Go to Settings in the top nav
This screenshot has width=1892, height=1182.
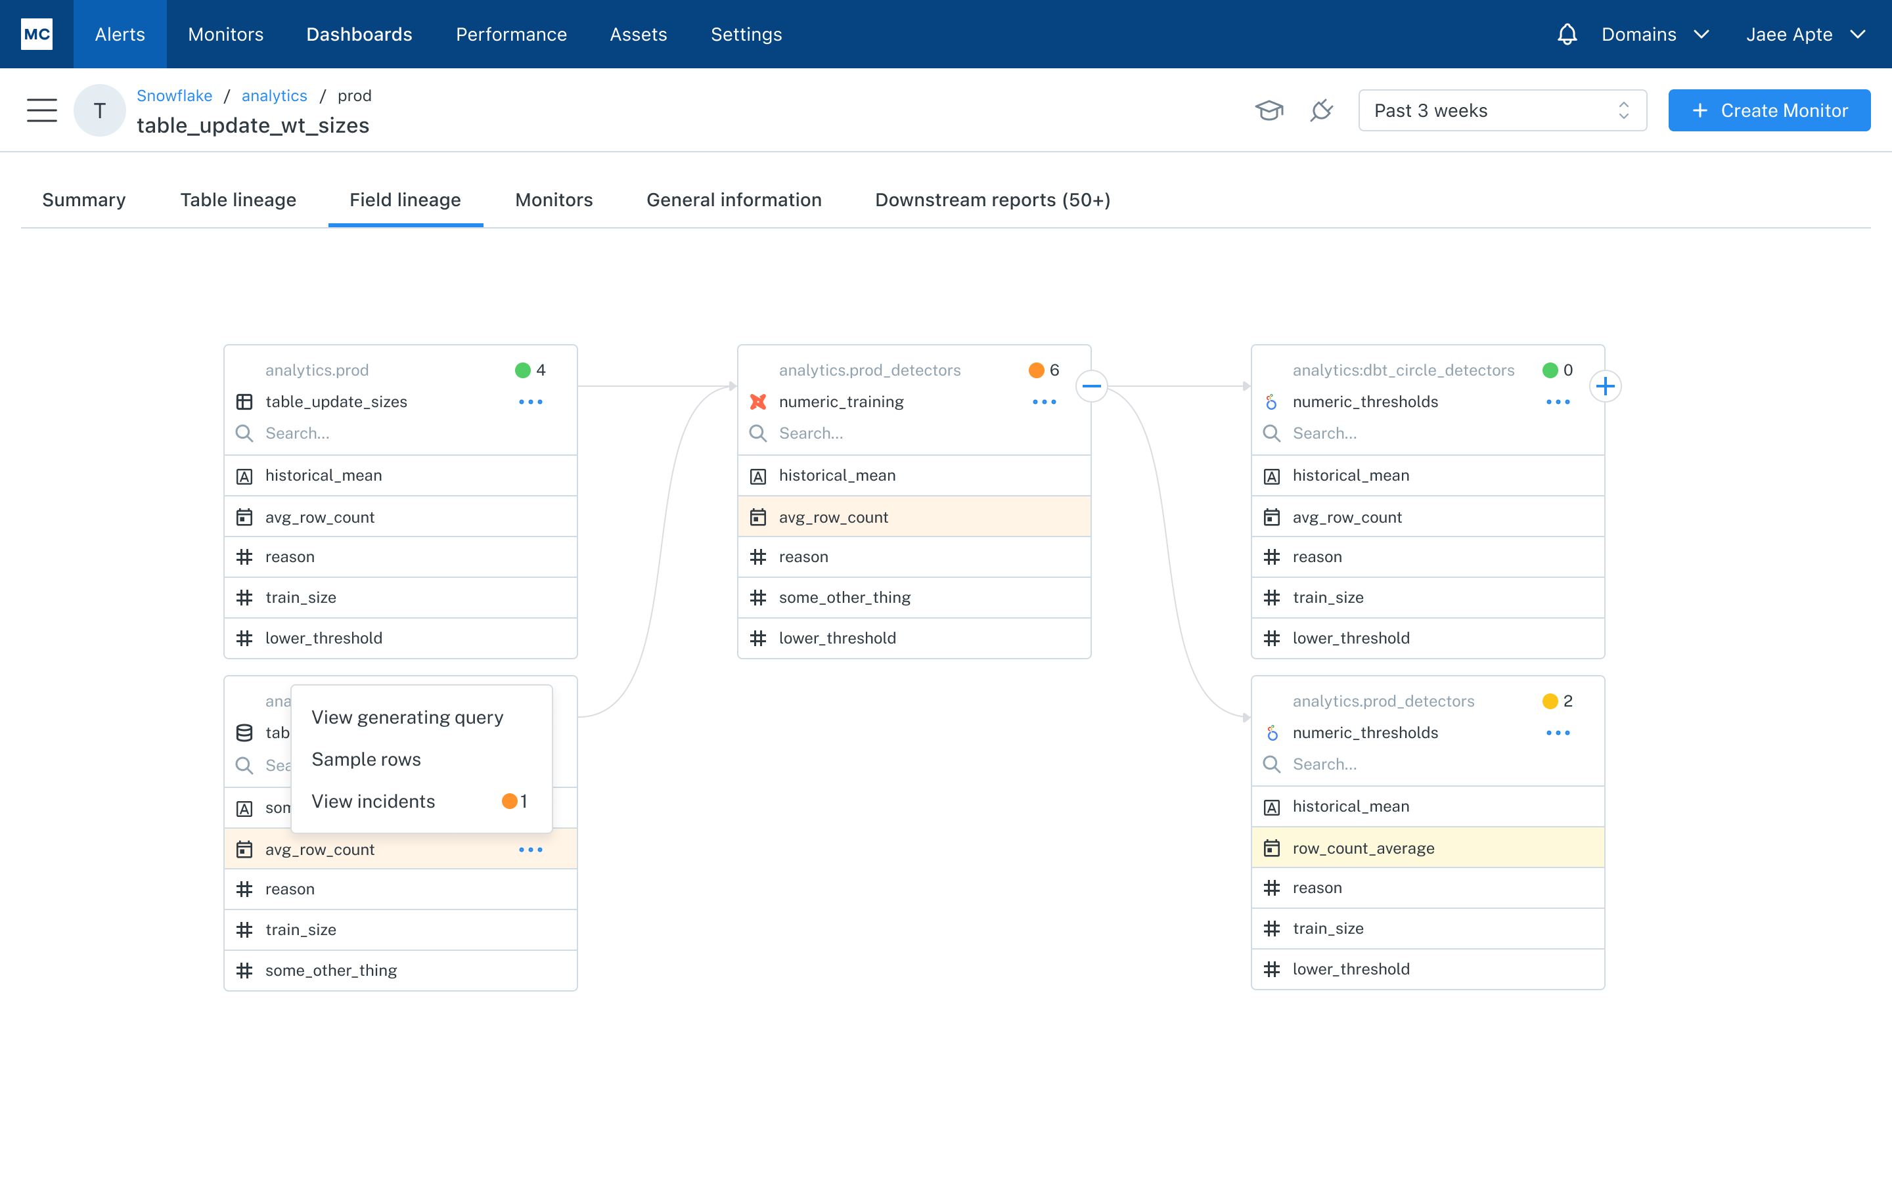coord(746,34)
